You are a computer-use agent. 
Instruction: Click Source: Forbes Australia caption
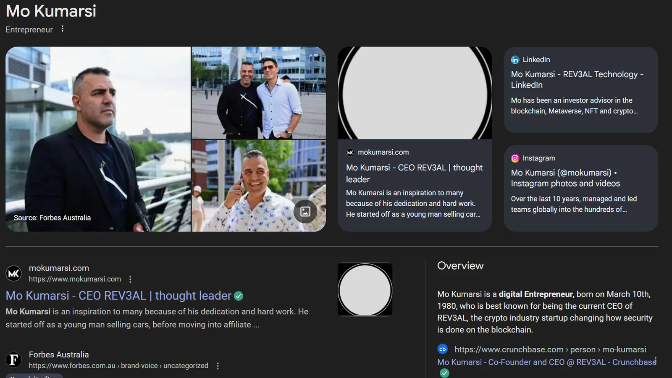tap(52, 218)
